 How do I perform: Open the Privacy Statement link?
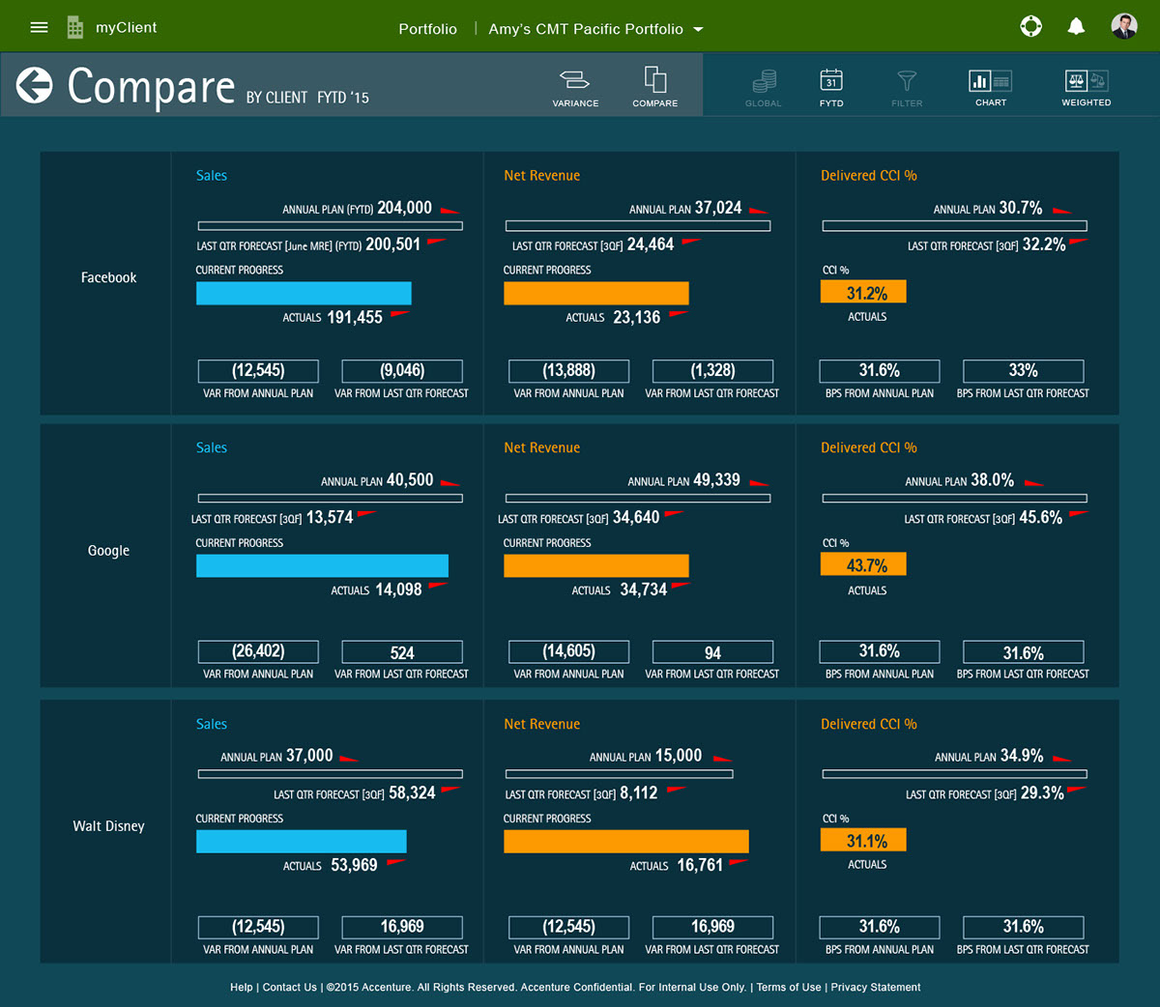coord(876,988)
